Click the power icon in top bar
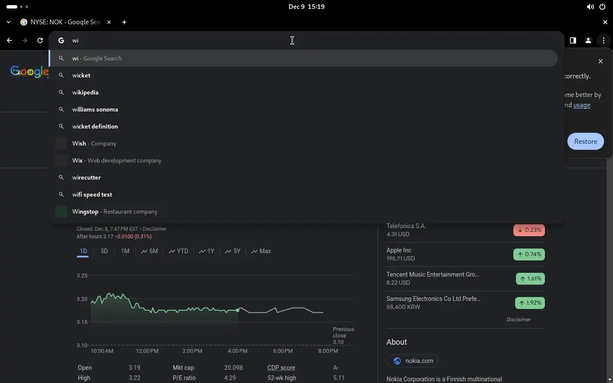This screenshot has width=613, height=383. (x=602, y=7)
